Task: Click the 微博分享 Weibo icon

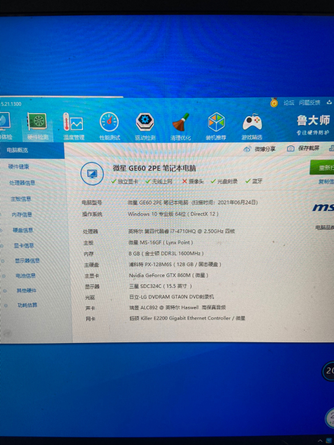Action: (247, 149)
